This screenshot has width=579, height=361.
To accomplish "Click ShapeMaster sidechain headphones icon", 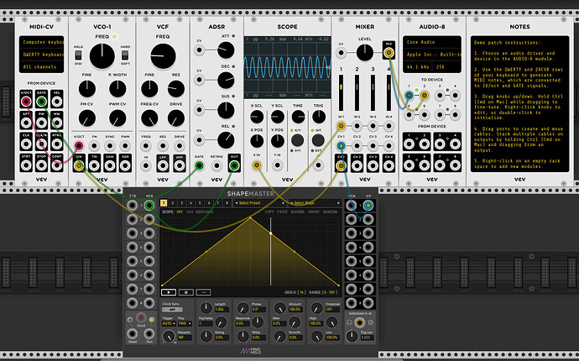I will (x=349, y=322).
